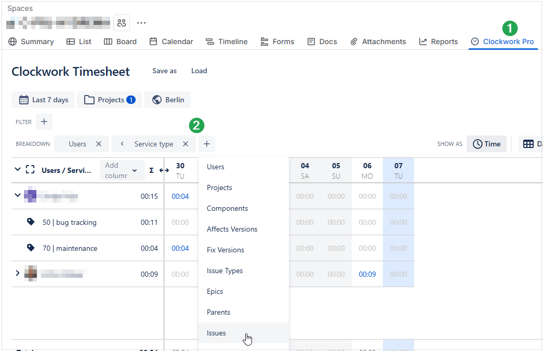
Task: Choose Fix Versions from the breakdown menu
Action: [x=244, y=250]
